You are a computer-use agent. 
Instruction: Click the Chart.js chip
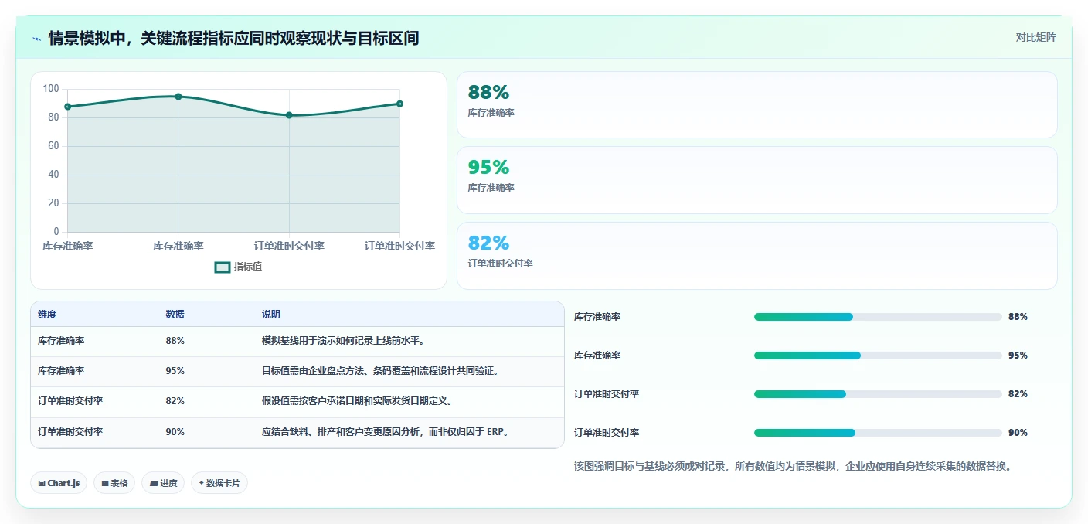pos(59,483)
